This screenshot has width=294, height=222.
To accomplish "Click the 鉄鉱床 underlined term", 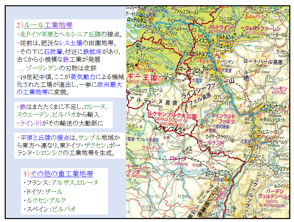I will (92, 51).
